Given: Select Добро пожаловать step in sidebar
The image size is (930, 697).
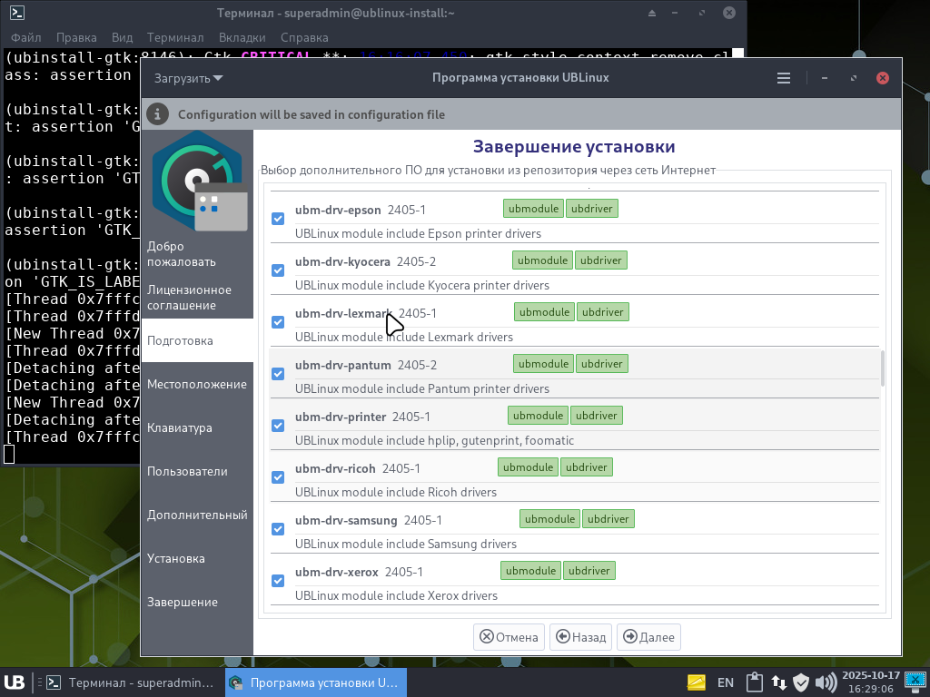Looking at the screenshot, I should pyautogui.click(x=197, y=254).
